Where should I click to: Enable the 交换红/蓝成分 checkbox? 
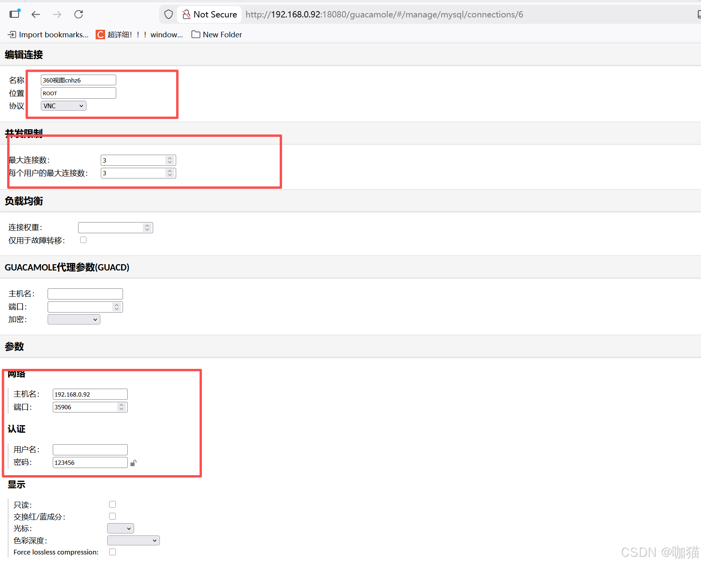click(x=113, y=516)
